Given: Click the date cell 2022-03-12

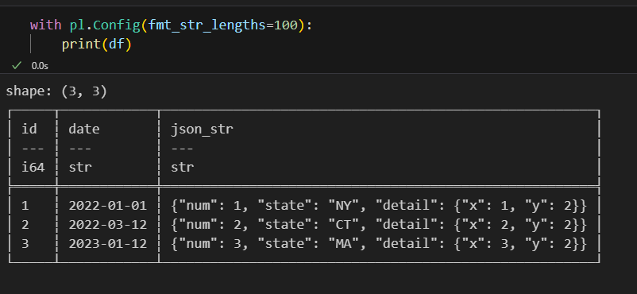Looking at the screenshot, I should pos(107,225).
